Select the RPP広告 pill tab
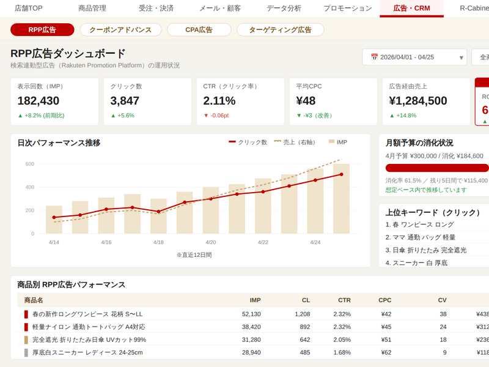Screen dimensions: 489x367 (42, 29)
